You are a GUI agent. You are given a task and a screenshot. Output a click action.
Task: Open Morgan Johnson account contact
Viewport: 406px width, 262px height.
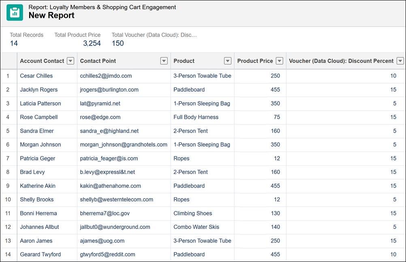click(41, 144)
